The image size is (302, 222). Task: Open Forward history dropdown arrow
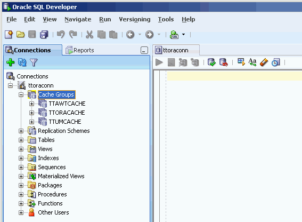click(x=159, y=35)
